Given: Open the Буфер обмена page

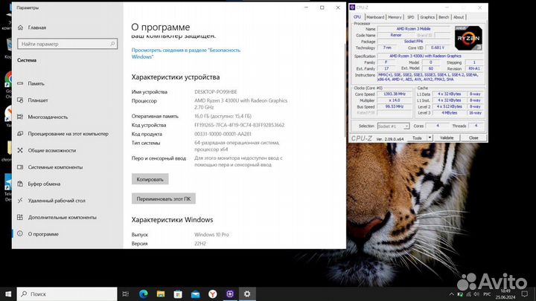Looking at the screenshot, I should (x=39, y=184).
